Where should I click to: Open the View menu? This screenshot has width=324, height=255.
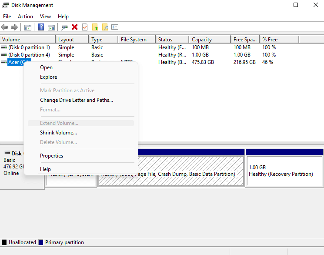(45, 17)
